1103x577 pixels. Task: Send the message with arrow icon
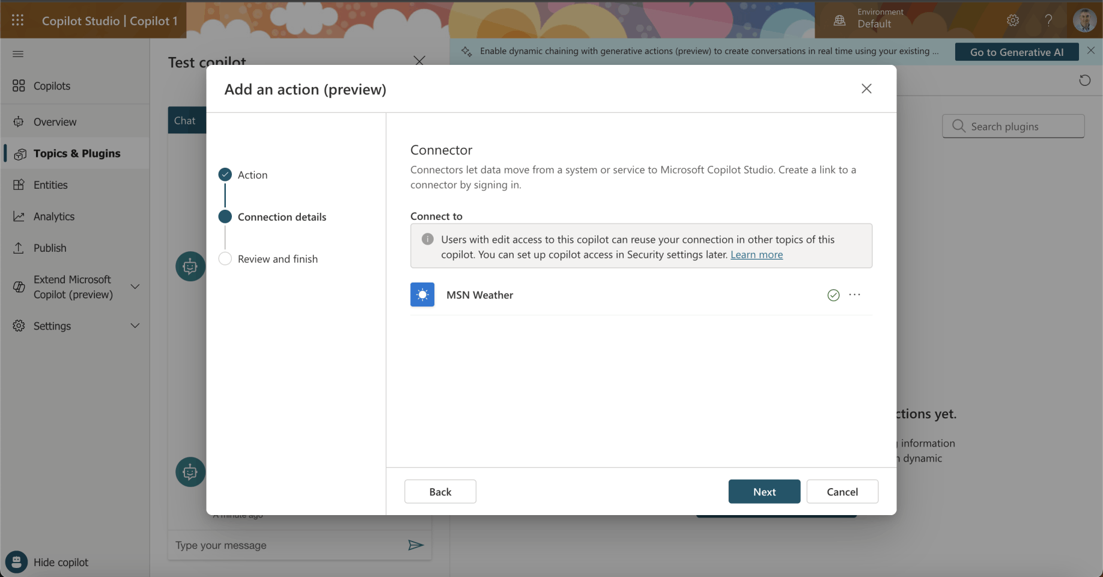coord(416,545)
